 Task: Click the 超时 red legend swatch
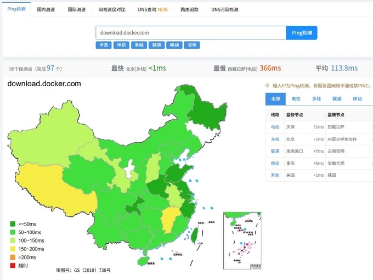coord(13,266)
